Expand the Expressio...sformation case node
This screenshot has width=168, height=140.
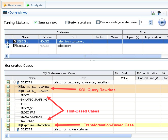[x=19, y=125]
